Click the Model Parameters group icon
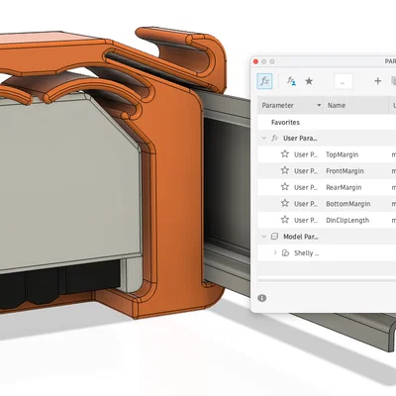This screenshot has width=396, height=396. 274,237
